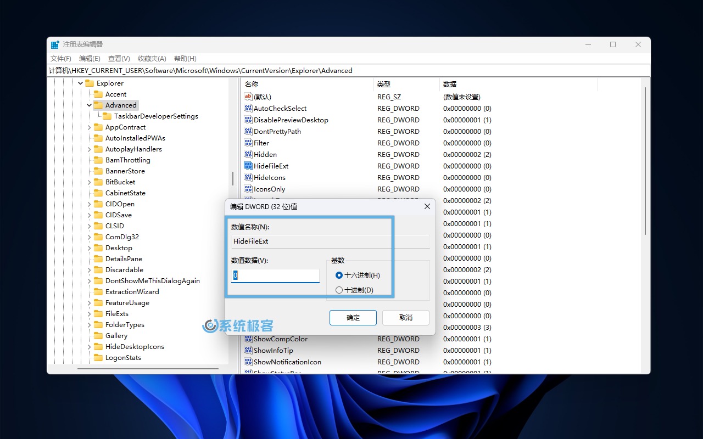703x439 pixels.
Task: Select the ShowNotificationIcon value icon
Action: (x=248, y=362)
